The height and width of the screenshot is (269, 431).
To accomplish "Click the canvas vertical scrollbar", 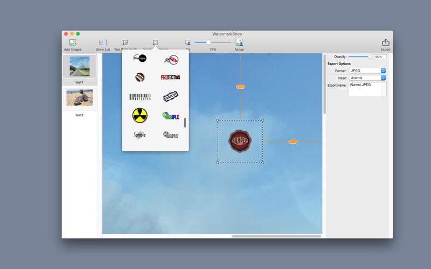I will coord(325,84).
